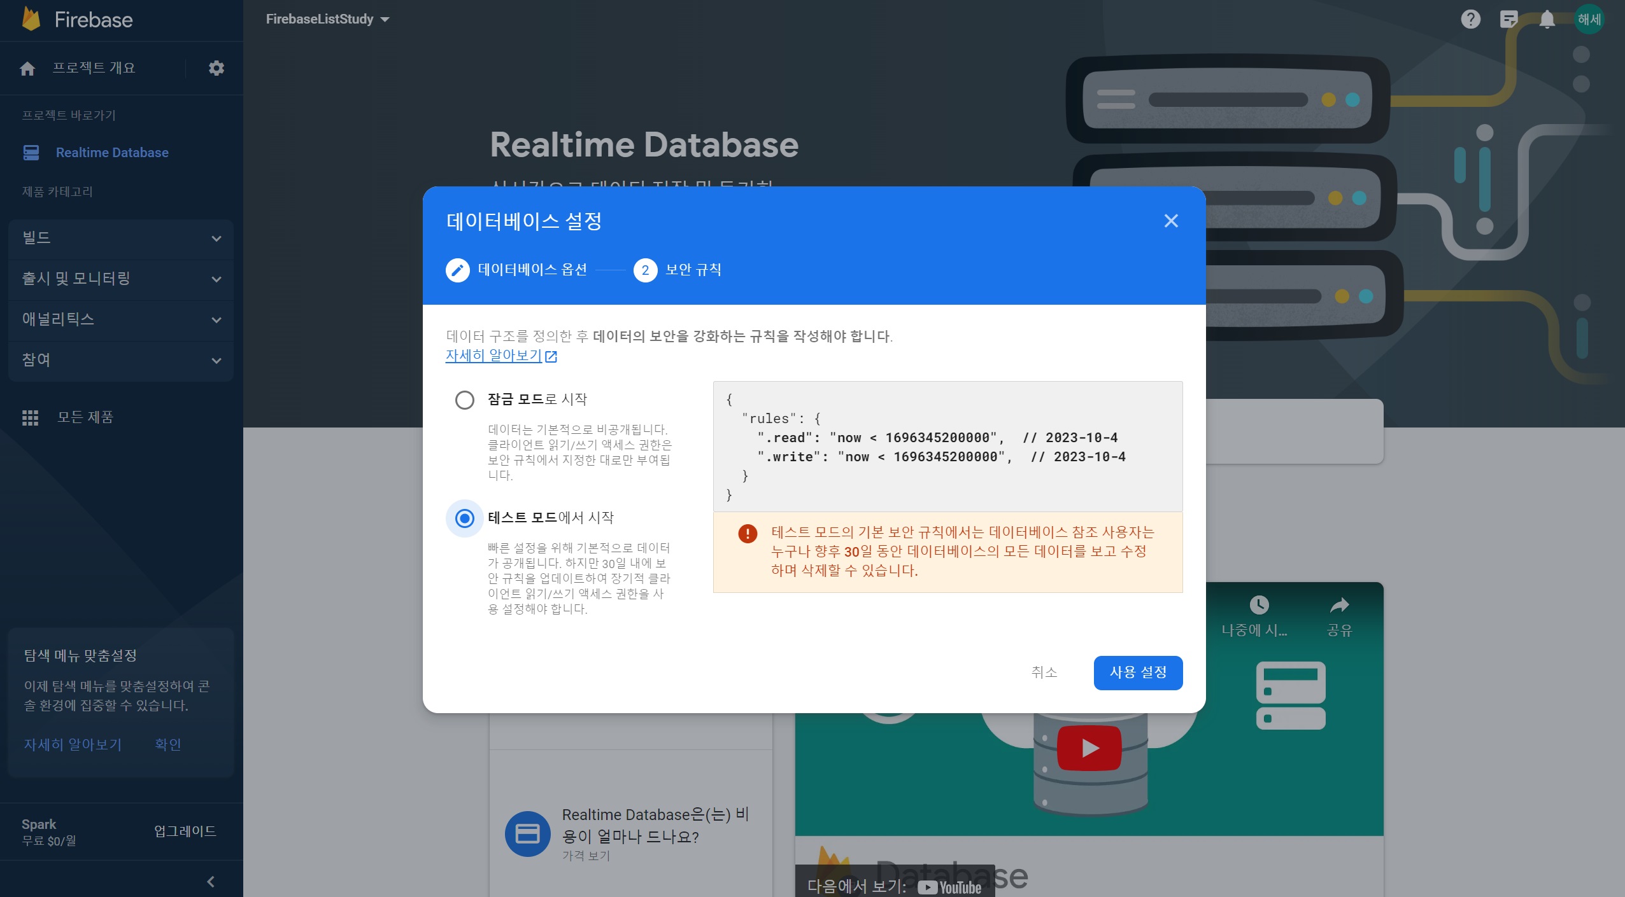Open the notifications bell icon
The height and width of the screenshot is (897, 1625).
tap(1547, 19)
